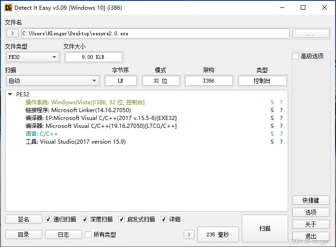Close the Detect It Easy window

[x=324, y=8]
